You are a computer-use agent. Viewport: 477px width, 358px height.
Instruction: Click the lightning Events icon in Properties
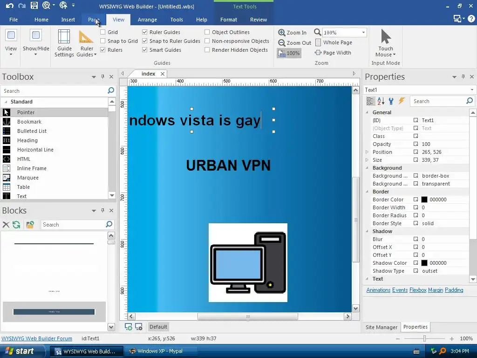(402, 101)
